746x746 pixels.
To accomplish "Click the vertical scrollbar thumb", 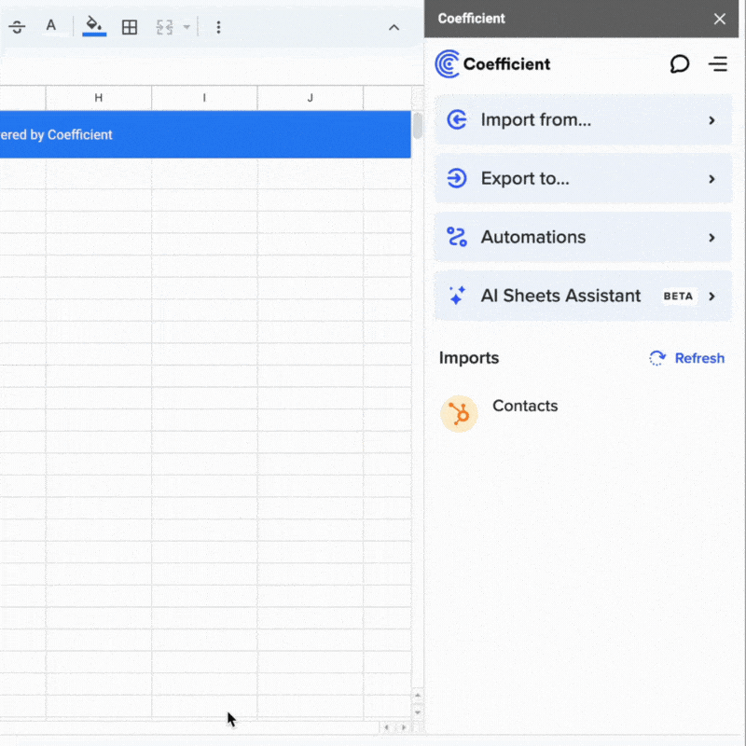I will click(x=417, y=126).
